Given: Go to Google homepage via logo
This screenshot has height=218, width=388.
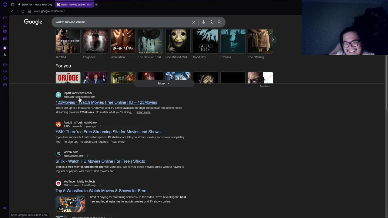Looking at the screenshot, I should (33, 22).
